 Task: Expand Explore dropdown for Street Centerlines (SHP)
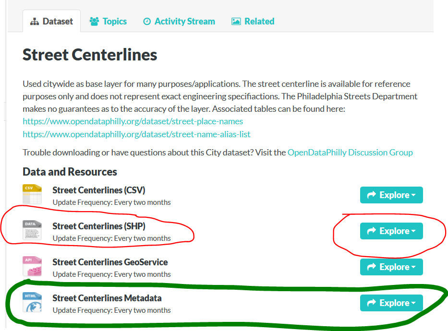pos(391,231)
